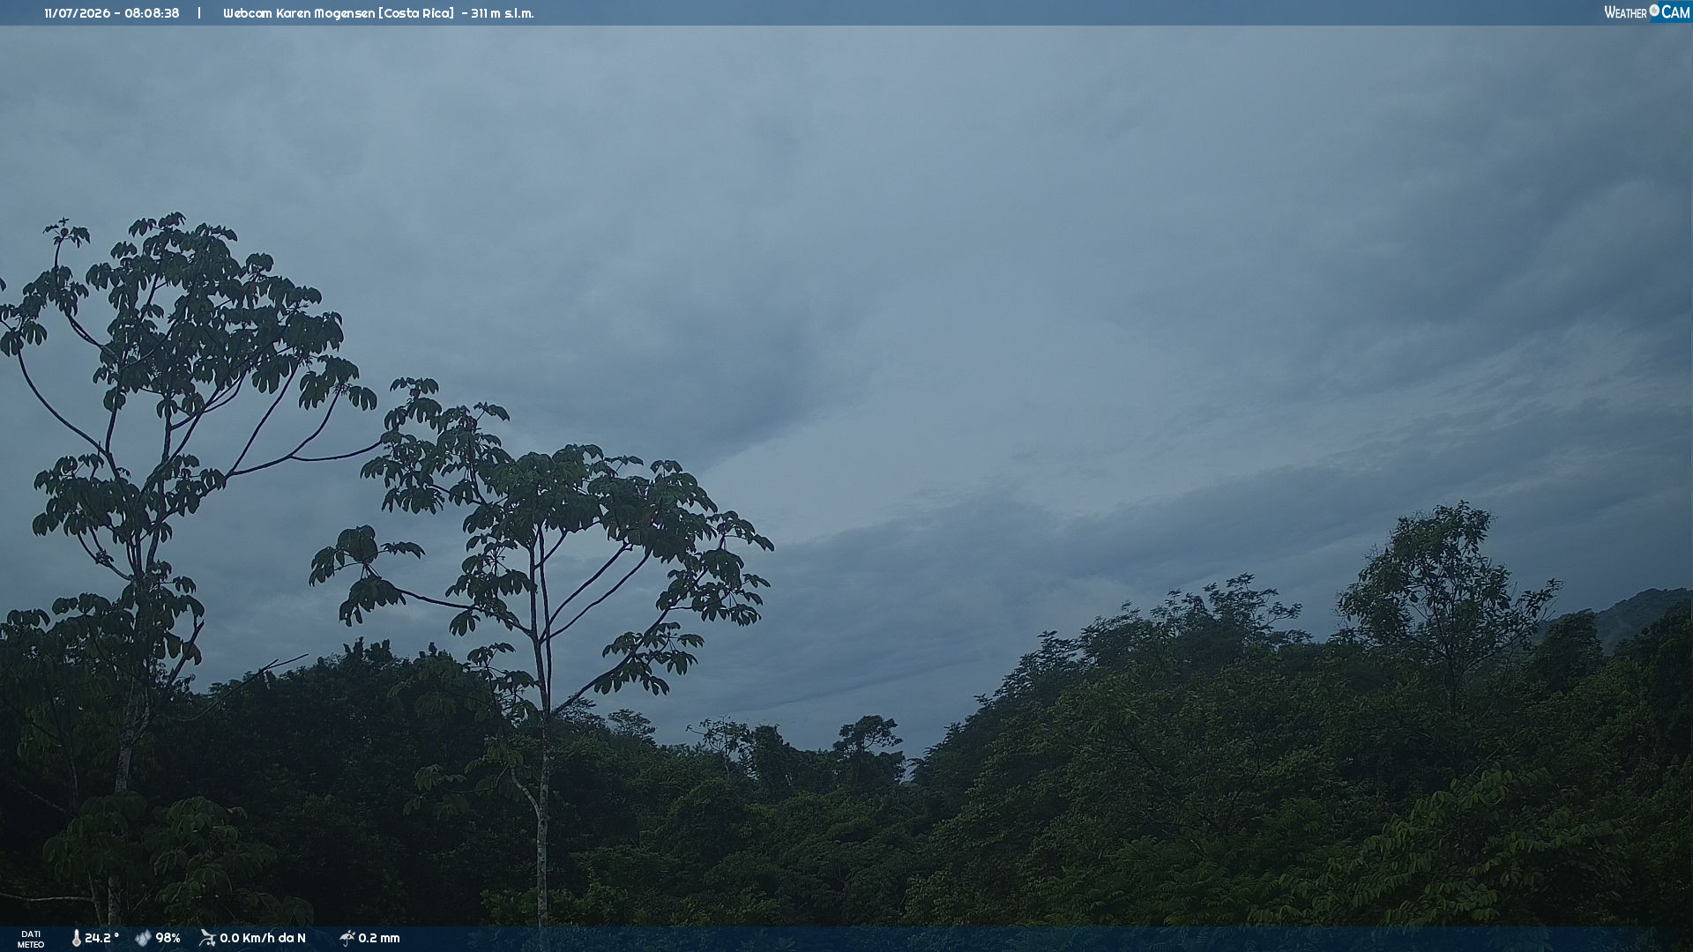
Task: Click the 98% humidity value
Action: coord(168,939)
